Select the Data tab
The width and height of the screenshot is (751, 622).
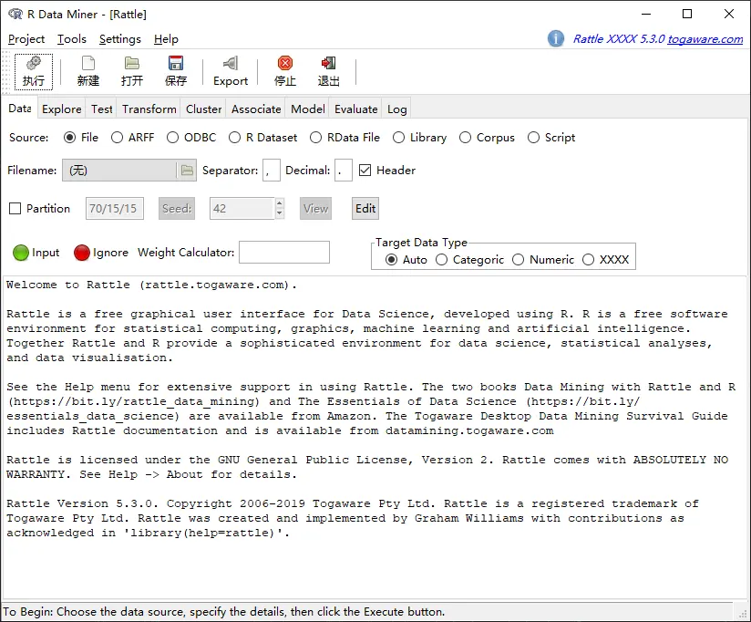point(20,109)
